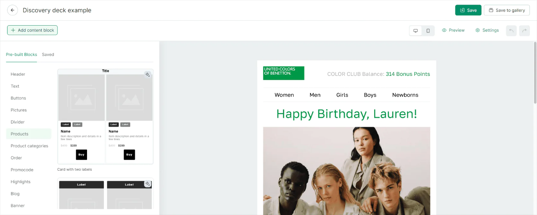Image resolution: width=537 pixels, height=215 pixels.
Task: Click the undo arrow icon
Action: tap(511, 31)
